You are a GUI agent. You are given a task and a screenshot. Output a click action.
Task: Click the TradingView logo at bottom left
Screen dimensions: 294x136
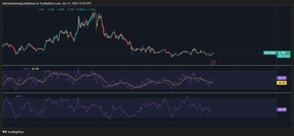click(x=13, y=132)
